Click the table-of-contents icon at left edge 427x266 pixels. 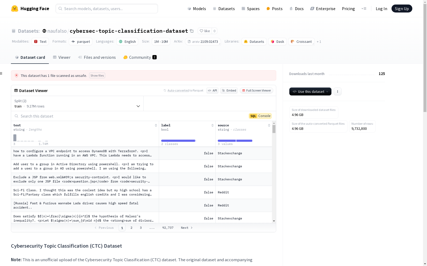point(1,73)
